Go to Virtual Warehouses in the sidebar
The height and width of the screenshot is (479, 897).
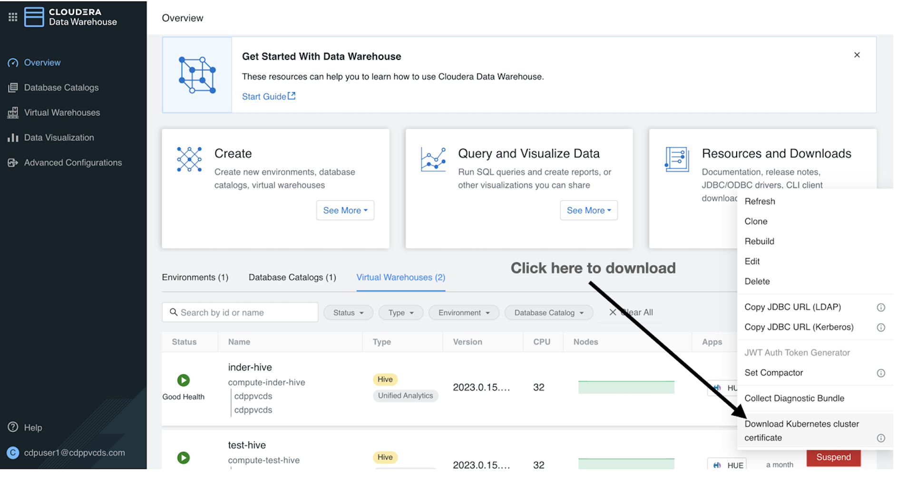[x=62, y=113]
